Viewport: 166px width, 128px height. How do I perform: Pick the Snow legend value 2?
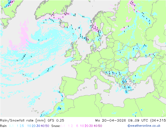[x=72, y=126]
